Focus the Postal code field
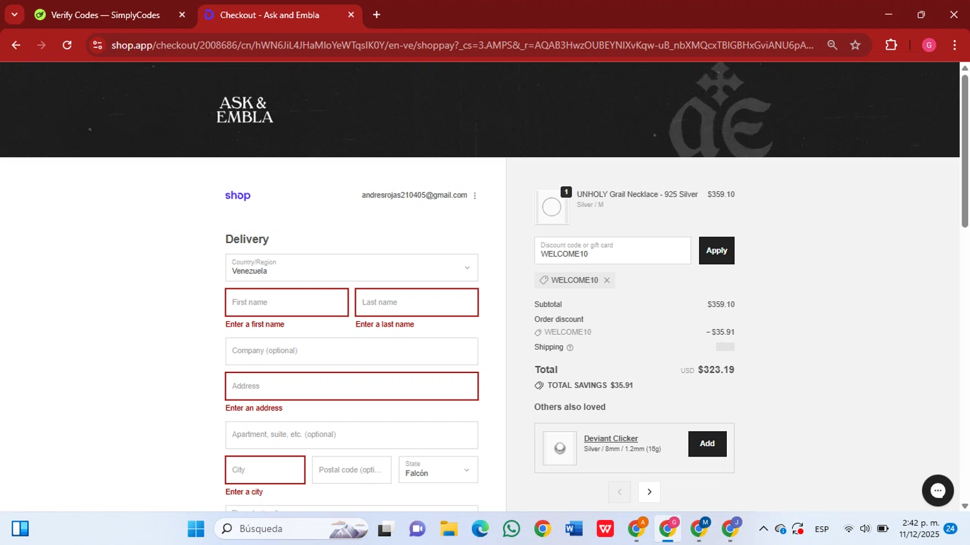The height and width of the screenshot is (545, 970). (352, 470)
